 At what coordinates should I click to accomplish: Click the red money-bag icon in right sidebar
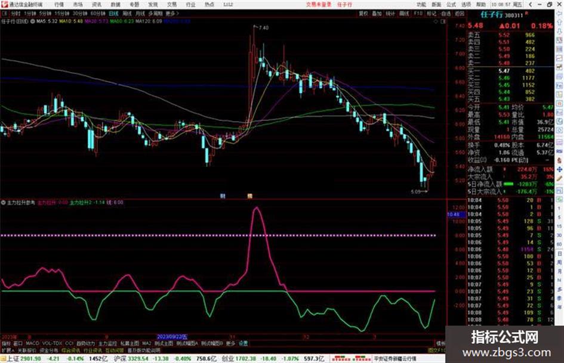point(559,160)
